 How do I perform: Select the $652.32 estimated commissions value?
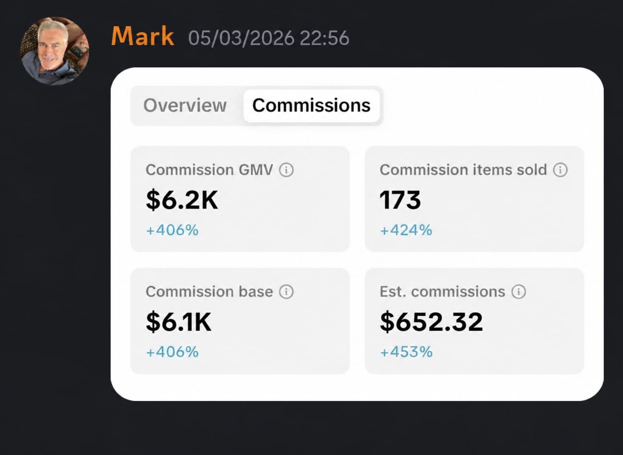(x=431, y=322)
